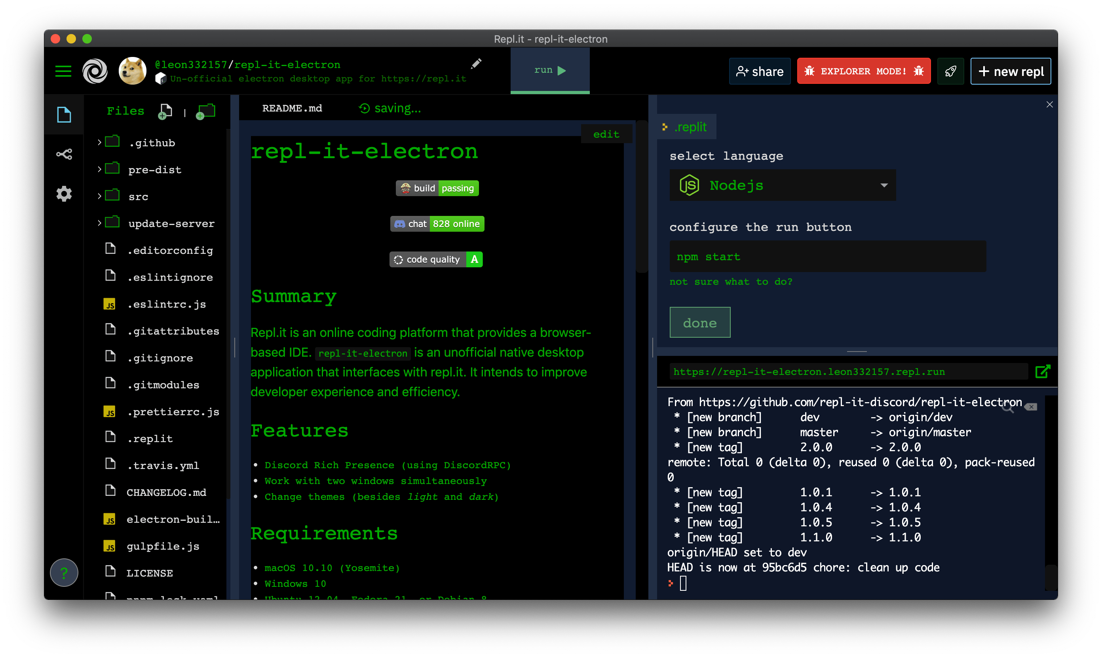Open the version control sidebar icon

tap(64, 154)
